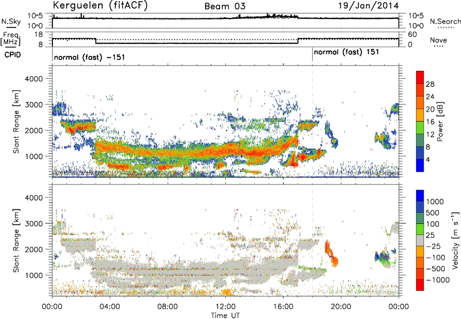461x319 pixels.
Task: Click 'Slant Range [km]' label of velocity panel
Action: (16, 240)
